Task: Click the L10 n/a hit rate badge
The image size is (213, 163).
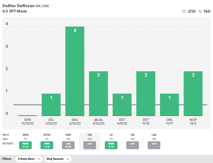Action: tap(90, 145)
